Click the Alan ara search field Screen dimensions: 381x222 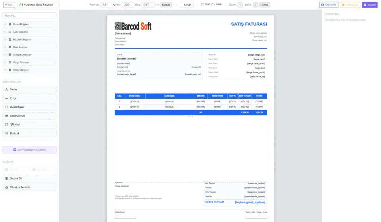coord(29,15)
